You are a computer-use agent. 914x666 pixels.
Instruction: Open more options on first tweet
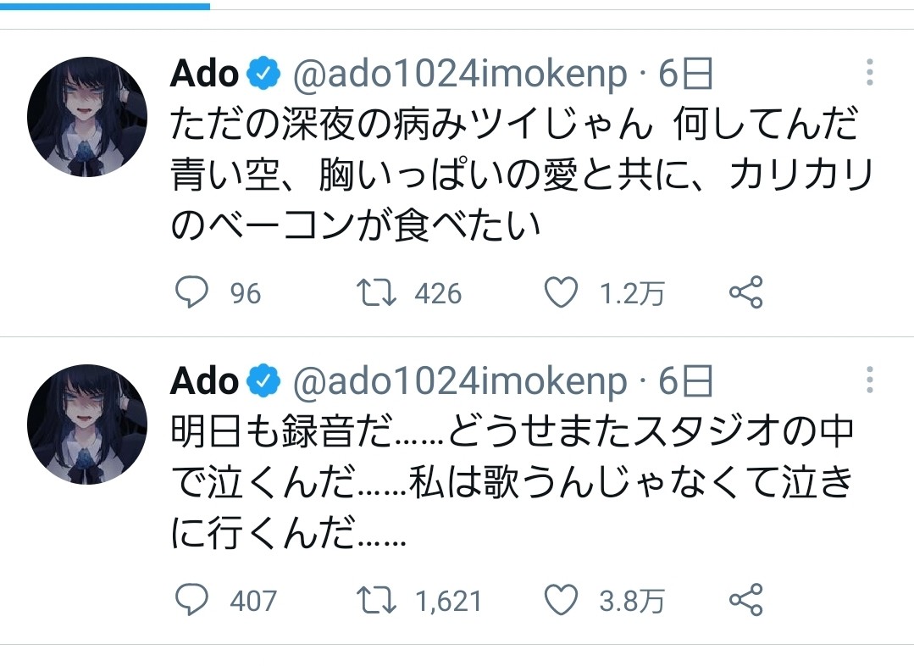tap(869, 74)
